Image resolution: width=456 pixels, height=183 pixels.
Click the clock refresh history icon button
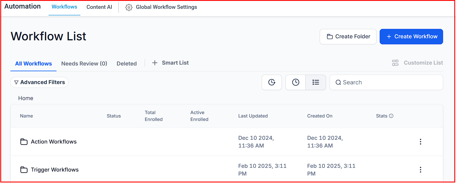point(271,82)
